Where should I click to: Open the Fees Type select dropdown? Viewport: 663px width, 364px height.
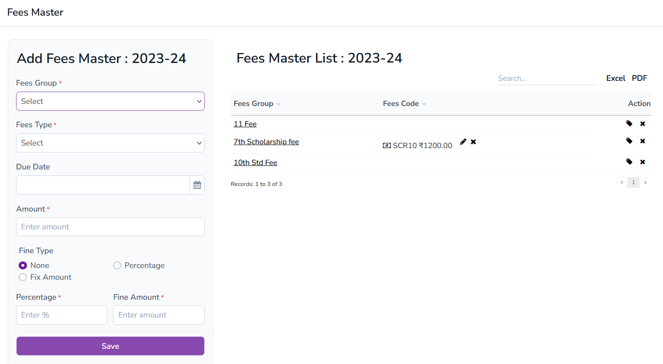pos(110,142)
